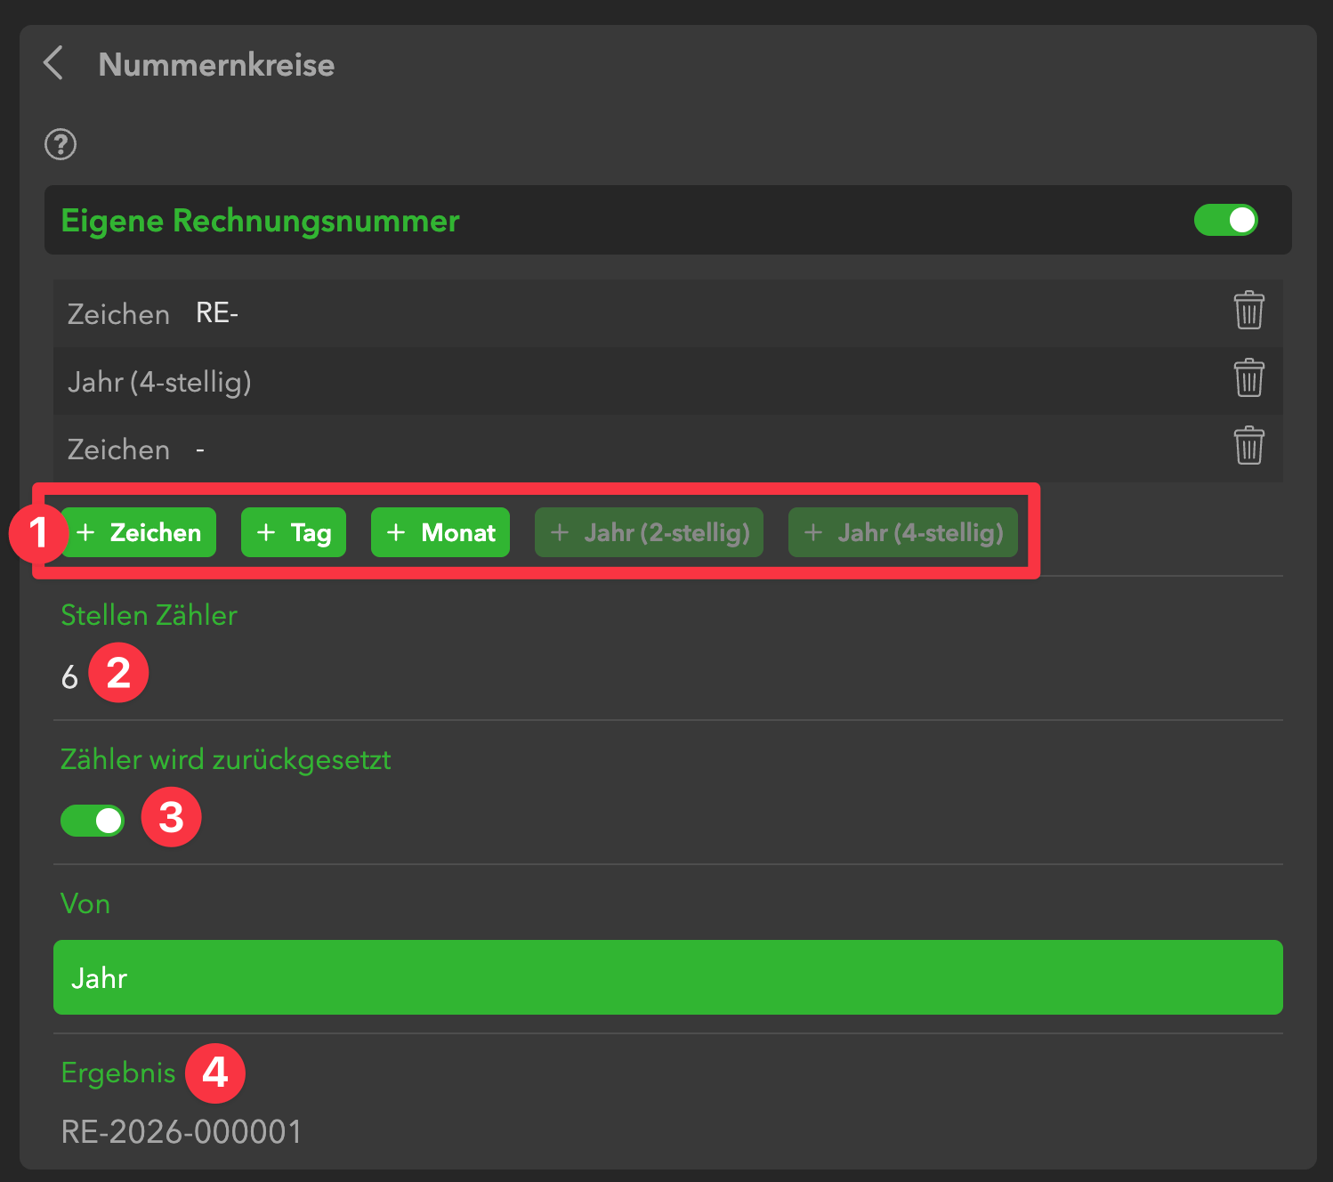The height and width of the screenshot is (1182, 1333).
Task: Toggle the Eigene Rechnungsnummer switch
Action: [1225, 220]
